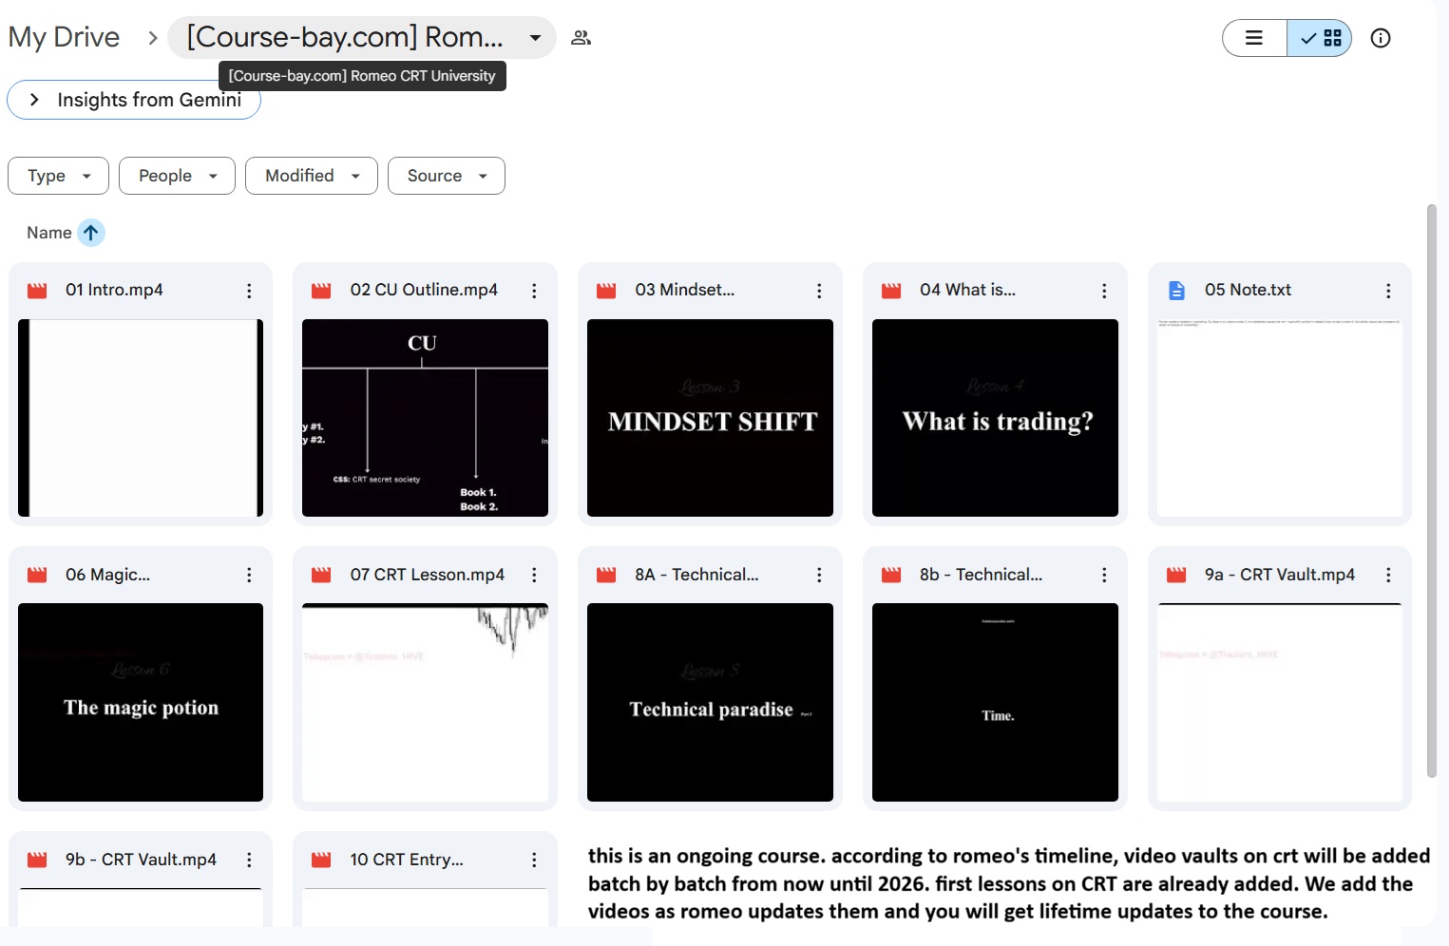Image resolution: width=1449 pixels, height=946 pixels.
Task: Open more actions for 9a - CRT Vault.mp4
Action: 1388,575
